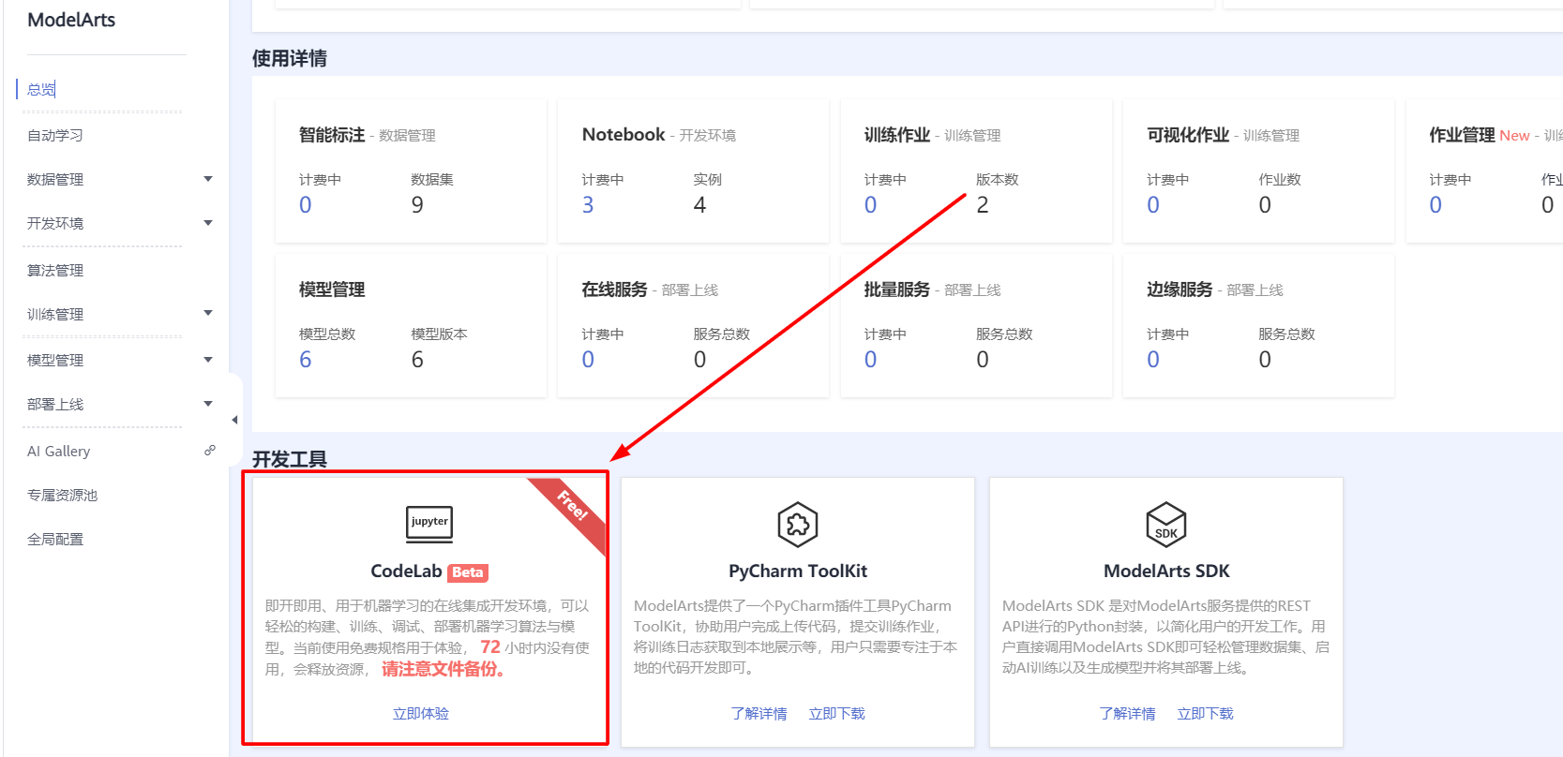This screenshot has height=757, width=1563.
Task: Click 了解详情 under ModelArts SDK
Action: (x=1128, y=714)
